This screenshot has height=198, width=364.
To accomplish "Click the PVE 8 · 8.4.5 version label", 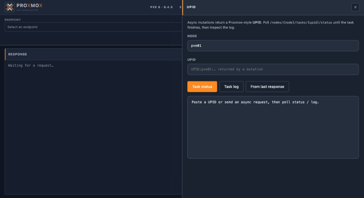I will pos(161,7).
